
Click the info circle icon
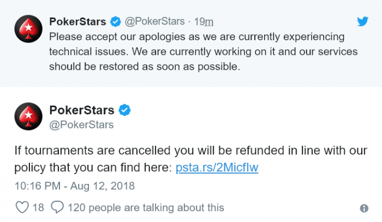coord(364,208)
